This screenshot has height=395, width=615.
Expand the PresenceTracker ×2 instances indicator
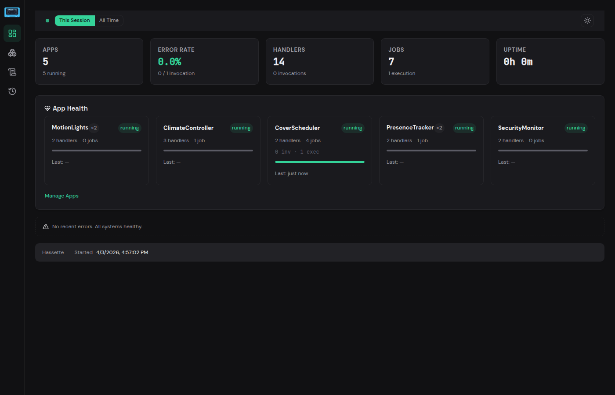[x=439, y=127]
